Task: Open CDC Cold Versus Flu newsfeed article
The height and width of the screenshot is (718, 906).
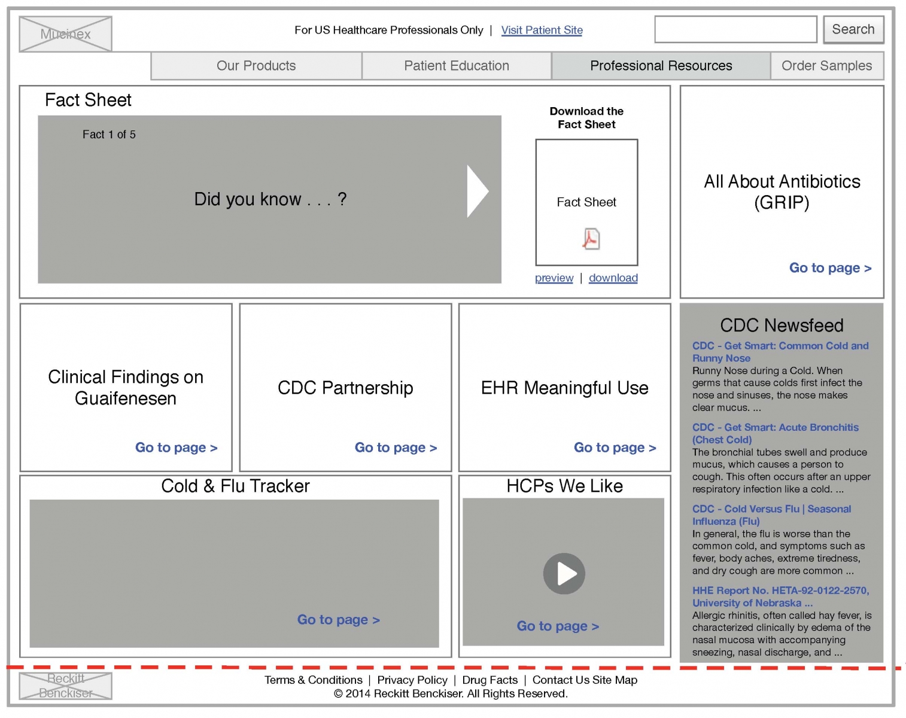Action: (x=771, y=515)
